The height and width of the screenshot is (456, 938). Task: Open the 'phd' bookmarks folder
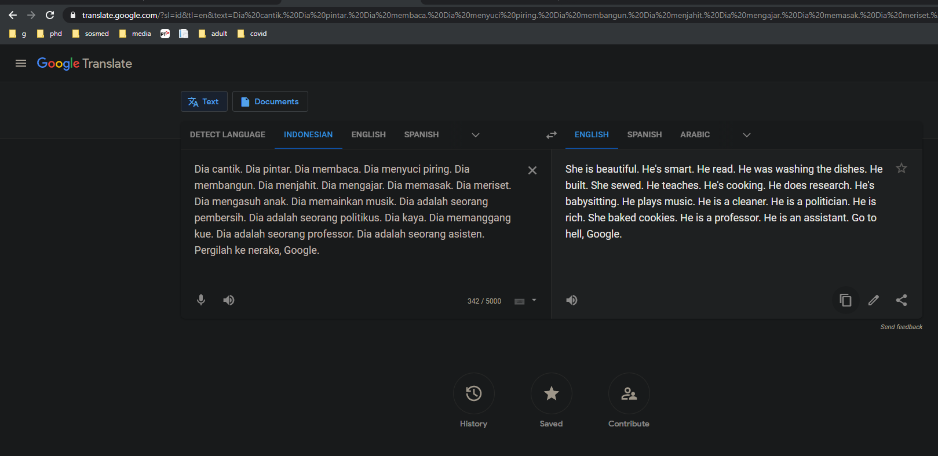[49, 34]
